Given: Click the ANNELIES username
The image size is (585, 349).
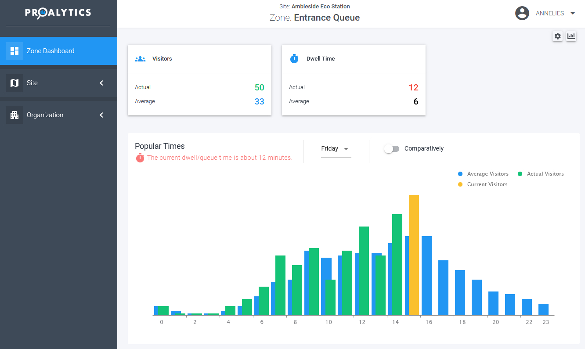Looking at the screenshot, I should 550,13.
